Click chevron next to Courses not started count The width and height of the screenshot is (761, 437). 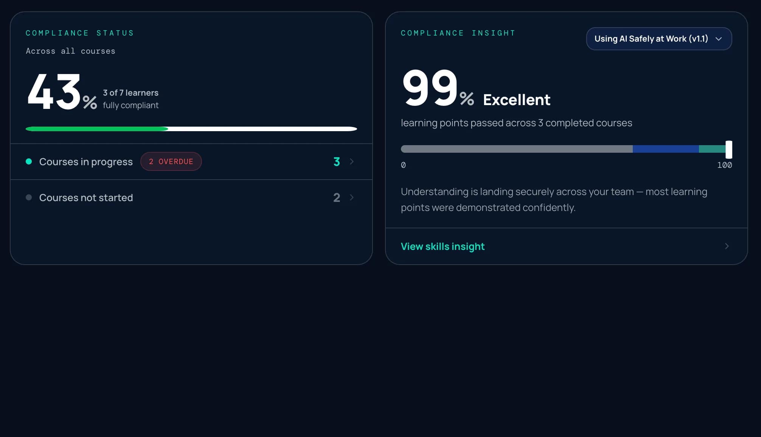coord(352,197)
